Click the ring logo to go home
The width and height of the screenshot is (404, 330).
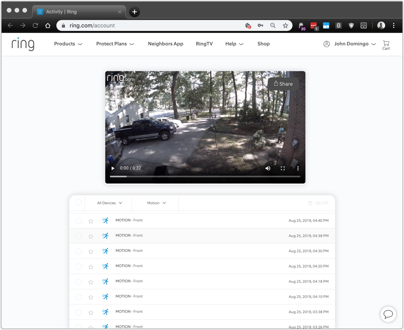[23, 44]
